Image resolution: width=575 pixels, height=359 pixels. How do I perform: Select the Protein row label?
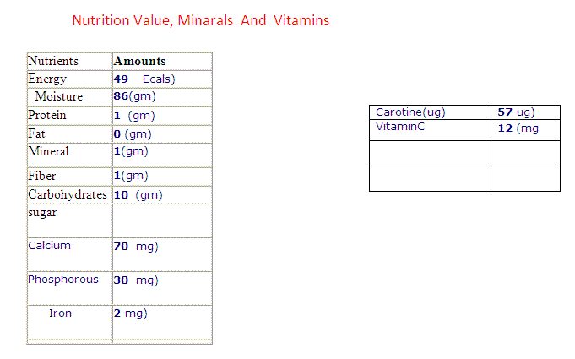47,115
